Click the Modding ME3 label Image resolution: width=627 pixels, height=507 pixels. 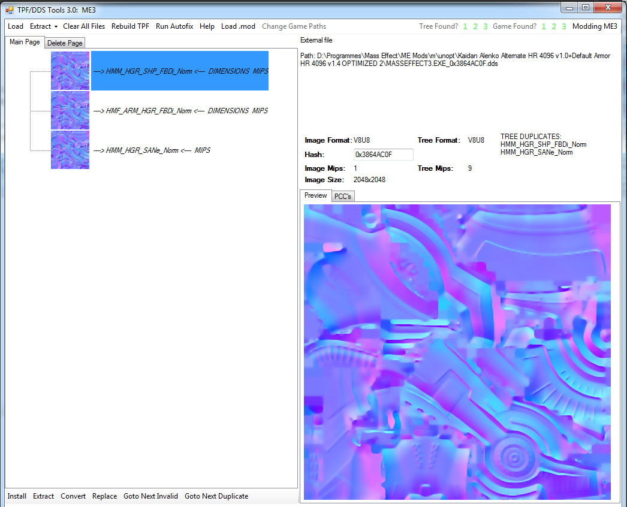595,26
